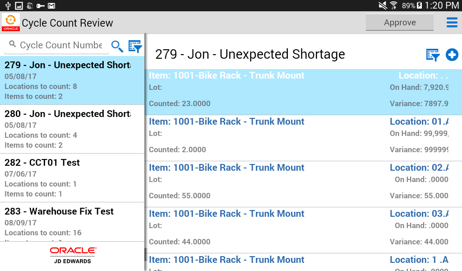Select cycle count 280 - Jon - Unexpected Shortage
Screen dimensions: 462x271
tap(72, 129)
